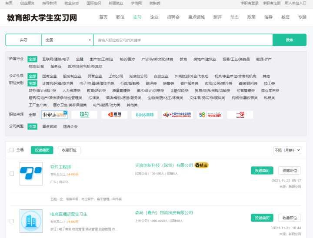313x238 pixels.
Task: Select 制药/医疗 industry filter
Action: 127,59
